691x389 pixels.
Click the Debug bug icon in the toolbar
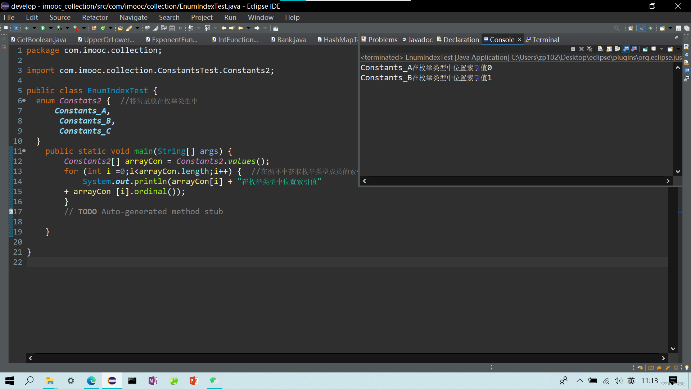(26, 28)
